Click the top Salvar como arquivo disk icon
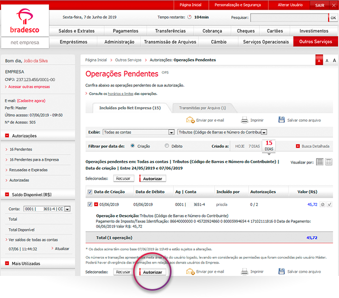The height and width of the screenshot is (298, 339). 282,120
